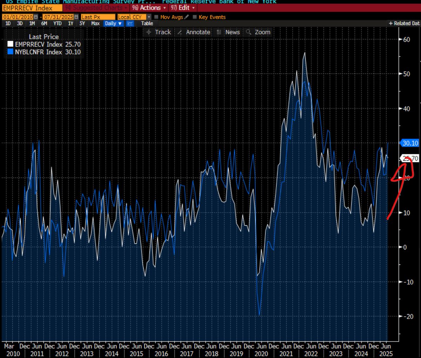Open the Actions dropdown menu
Image resolution: width=421 pixels, height=358 pixels.
(149, 8)
